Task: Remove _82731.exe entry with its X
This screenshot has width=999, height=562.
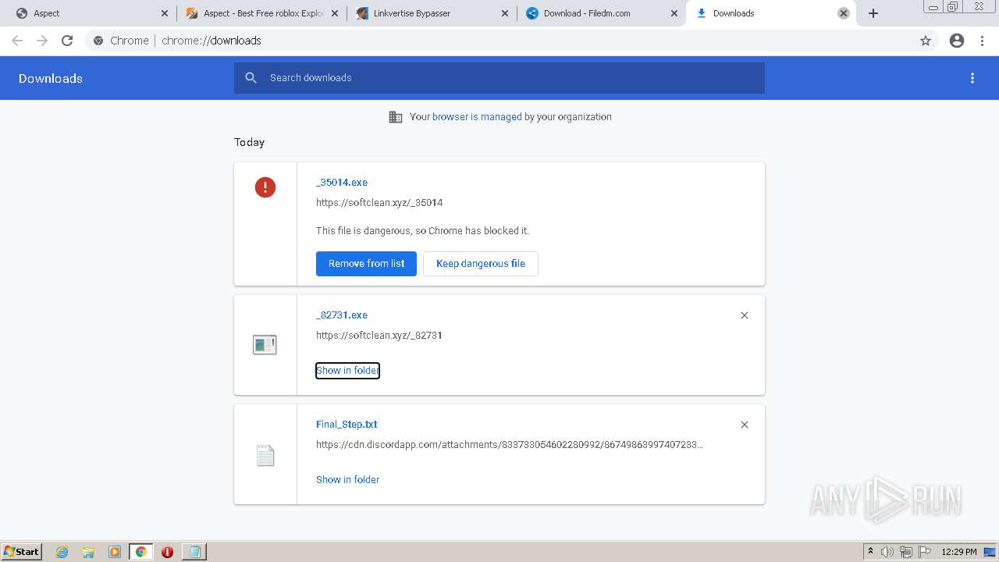Action: pyautogui.click(x=745, y=315)
